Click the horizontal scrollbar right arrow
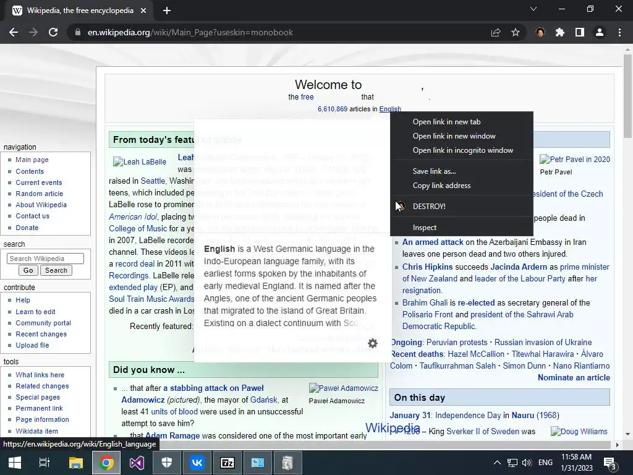This screenshot has width=633, height=475. coord(618,445)
